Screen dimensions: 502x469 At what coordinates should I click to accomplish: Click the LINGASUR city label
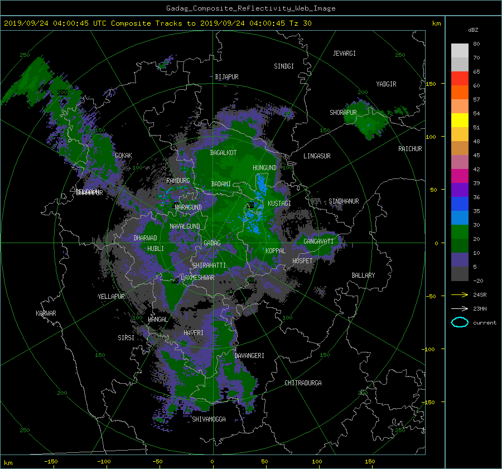317,156
